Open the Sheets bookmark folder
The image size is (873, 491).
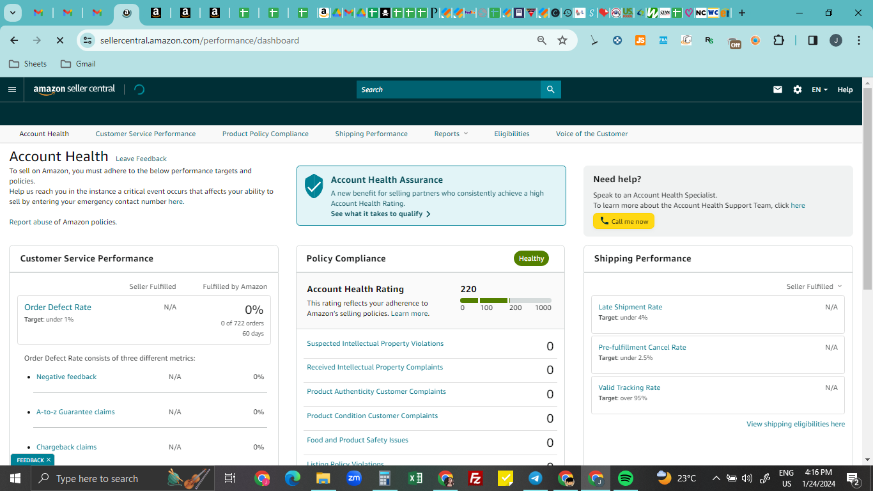[x=27, y=64]
